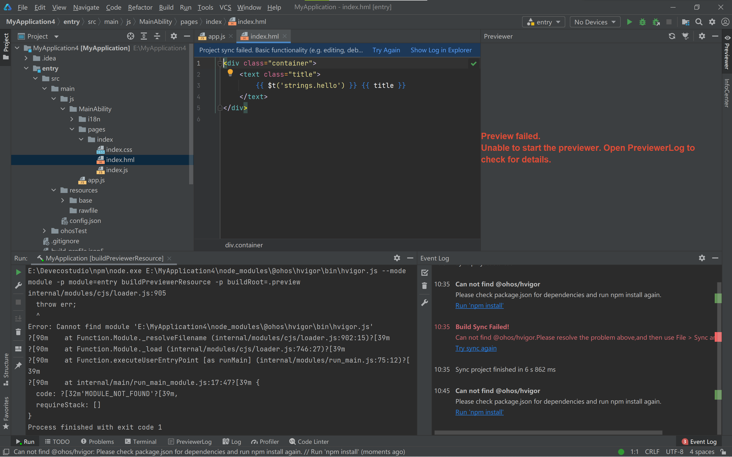This screenshot has width=732, height=457.
Task: Open the Refactor menu
Action: [x=140, y=7]
